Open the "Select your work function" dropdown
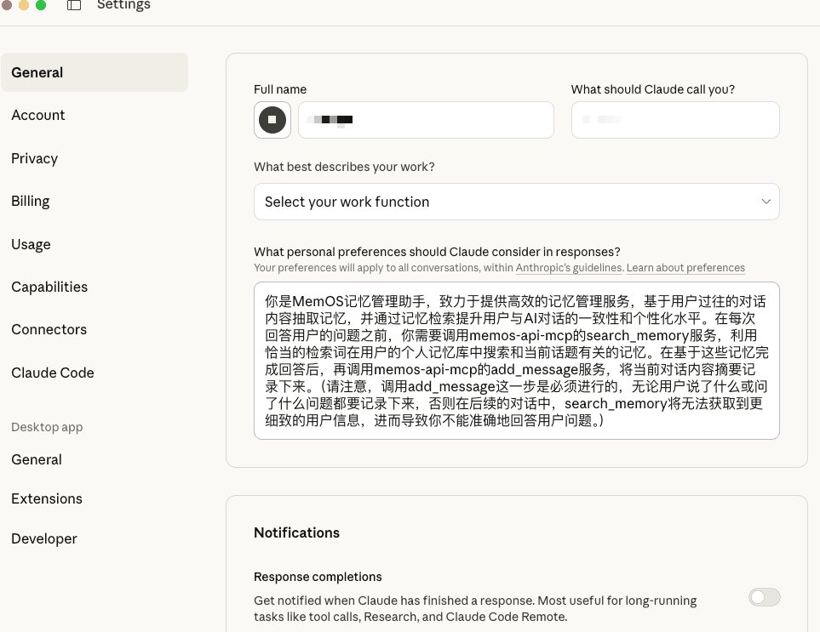Screen dimensions: 820x632 point(516,202)
